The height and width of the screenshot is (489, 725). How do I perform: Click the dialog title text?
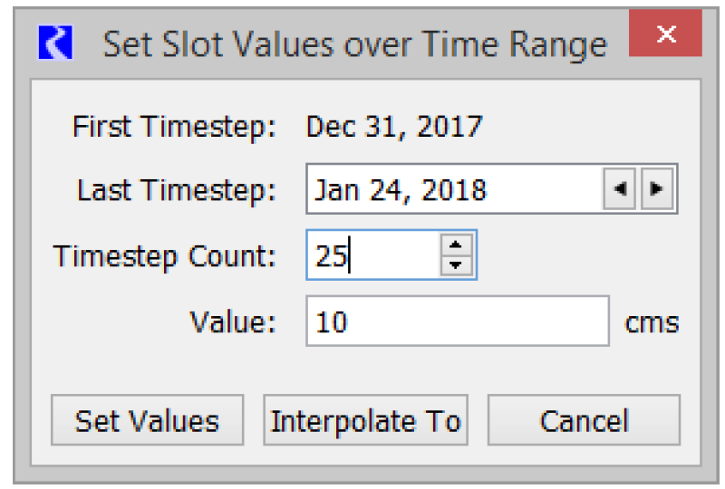pos(354,43)
